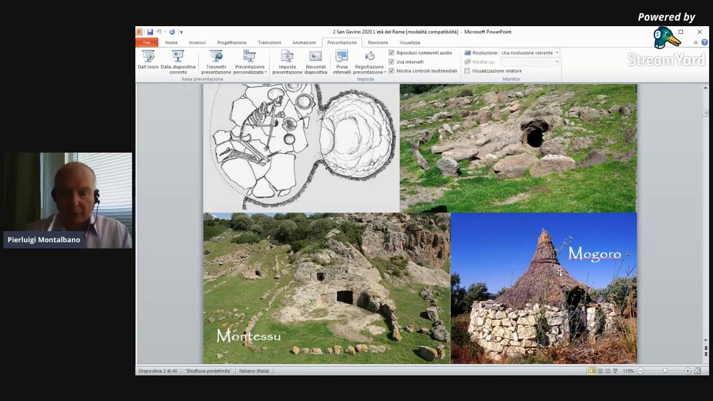Switch to Normal view status bar icon

click(x=592, y=371)
